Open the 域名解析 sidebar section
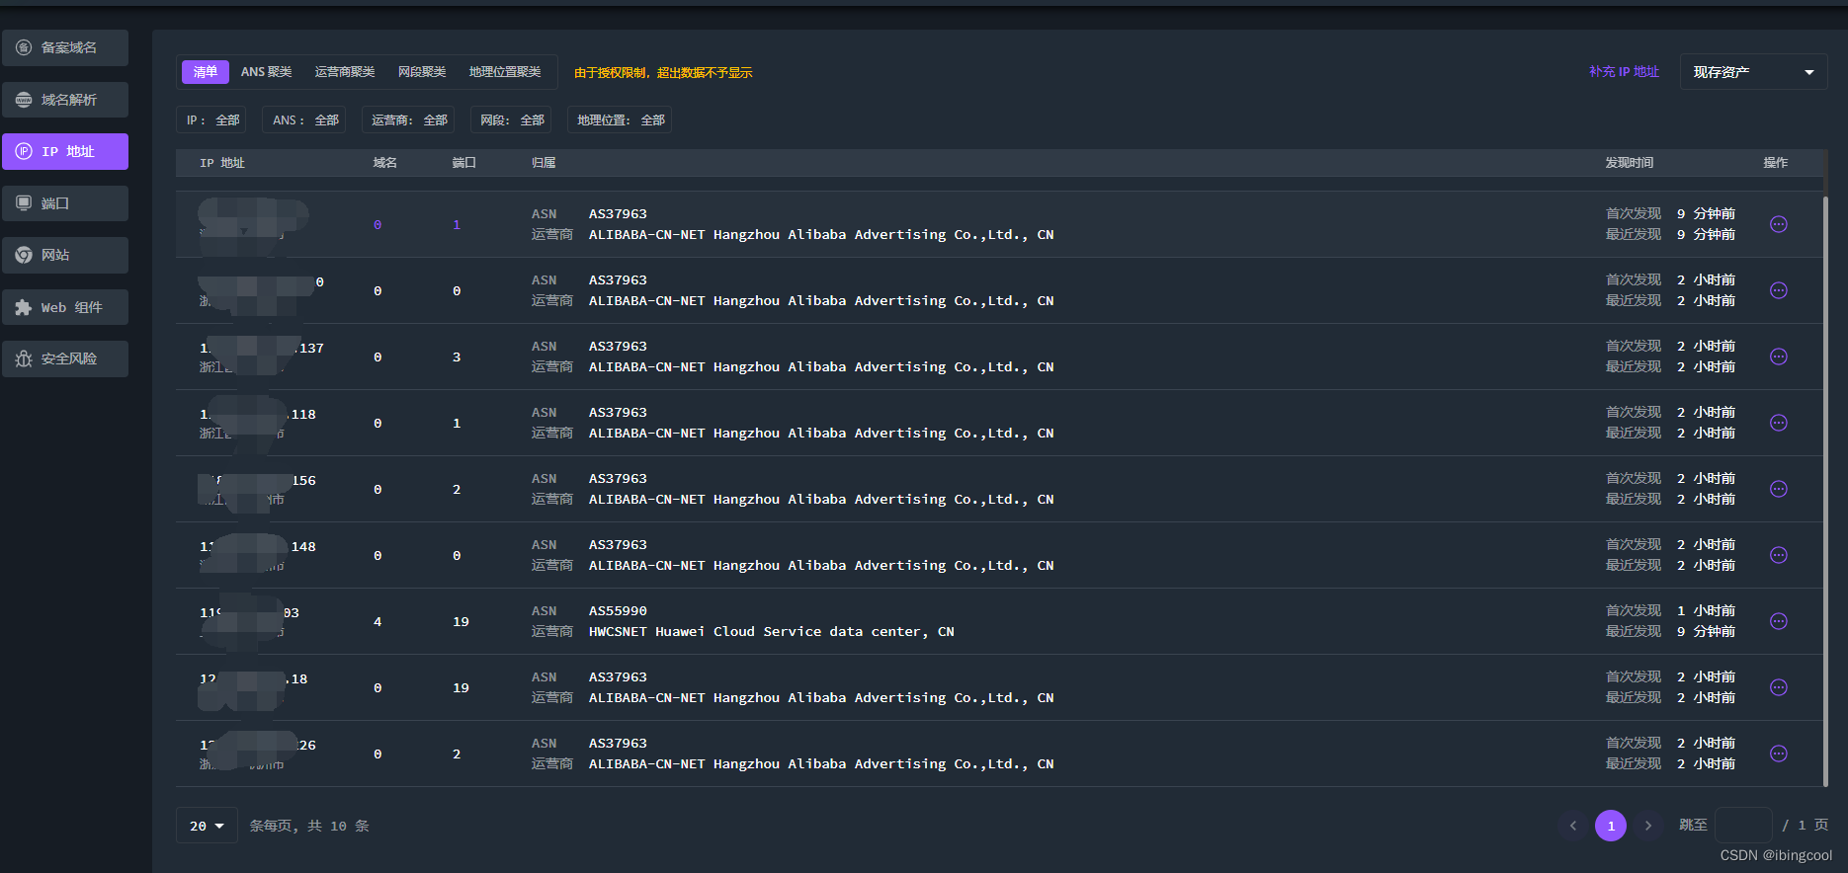 tap(65, 100)
